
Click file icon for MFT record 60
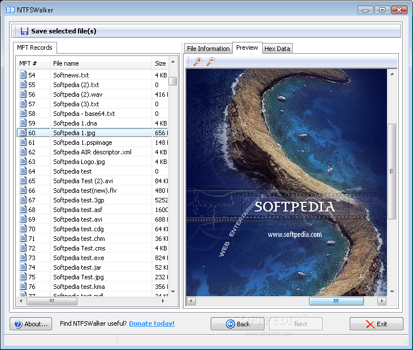tap(23, 132)
